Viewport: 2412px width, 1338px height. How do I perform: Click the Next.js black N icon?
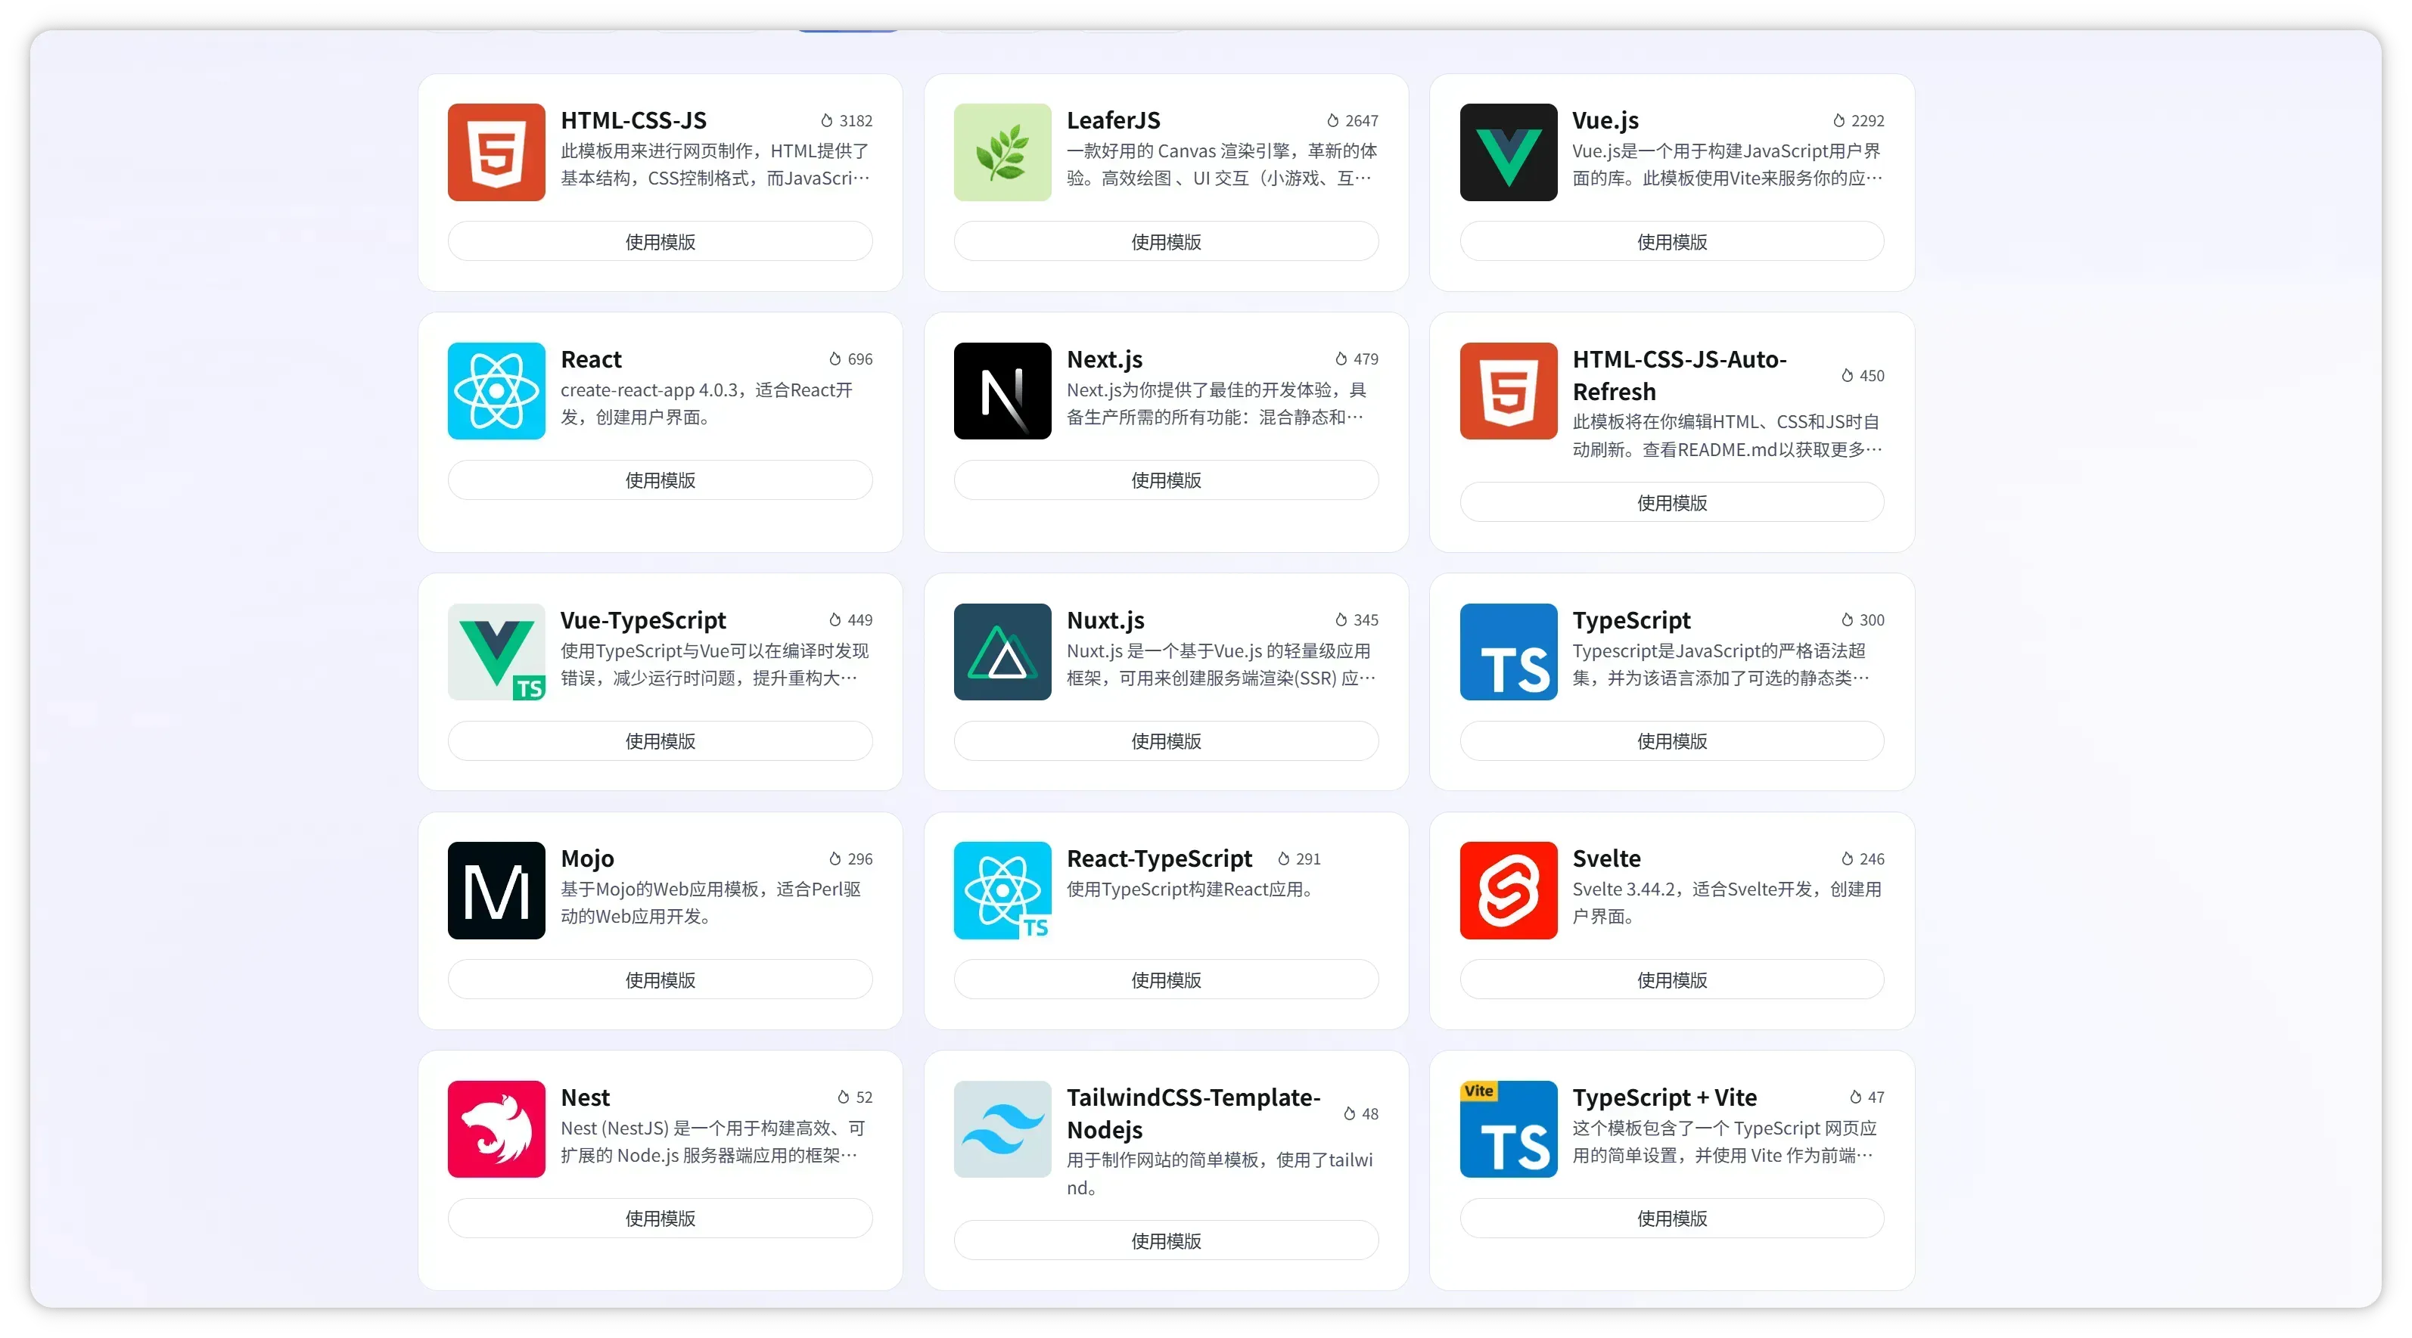point(1002,390)
